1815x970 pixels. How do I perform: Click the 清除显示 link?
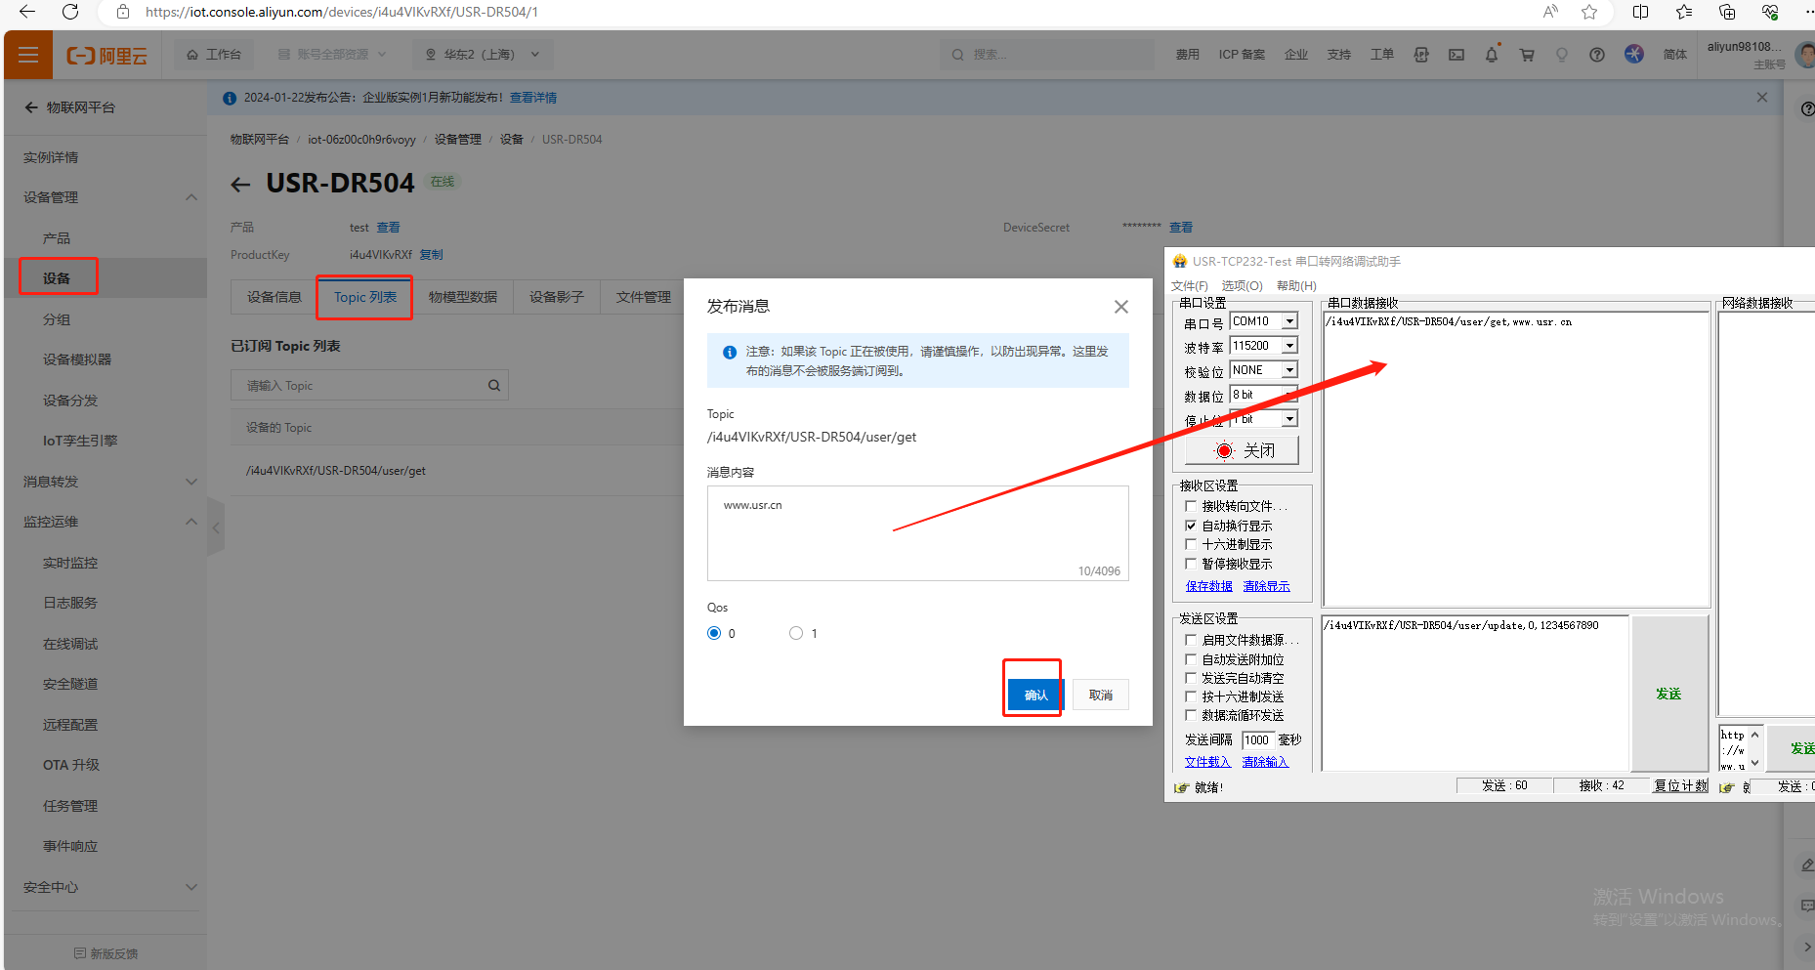coord(1266,586)
